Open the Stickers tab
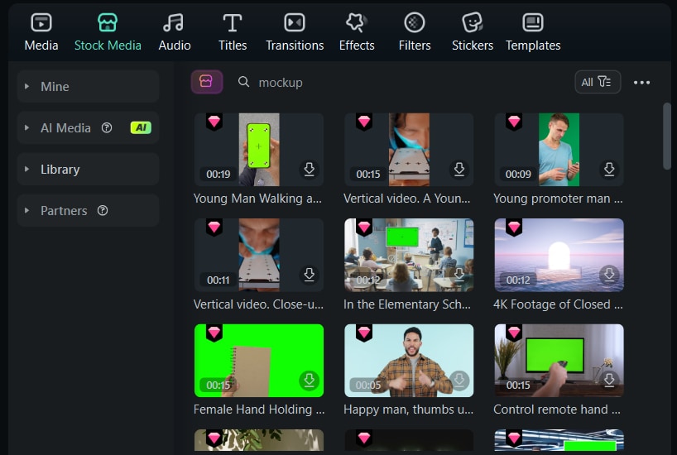 click(x=473, y=32)
